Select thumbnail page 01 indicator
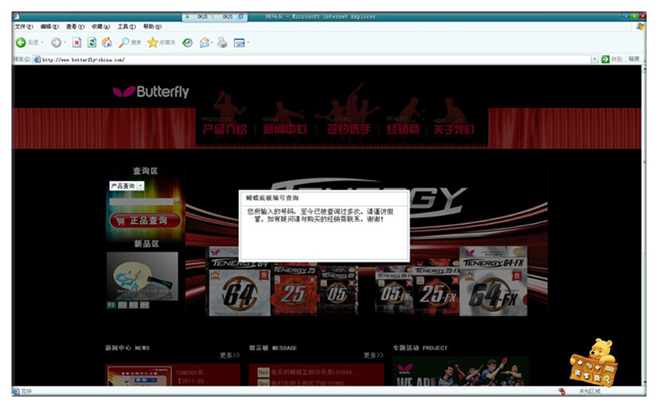Screen dimensions: 658x408 pyautogui.click(x=111, y=305)
